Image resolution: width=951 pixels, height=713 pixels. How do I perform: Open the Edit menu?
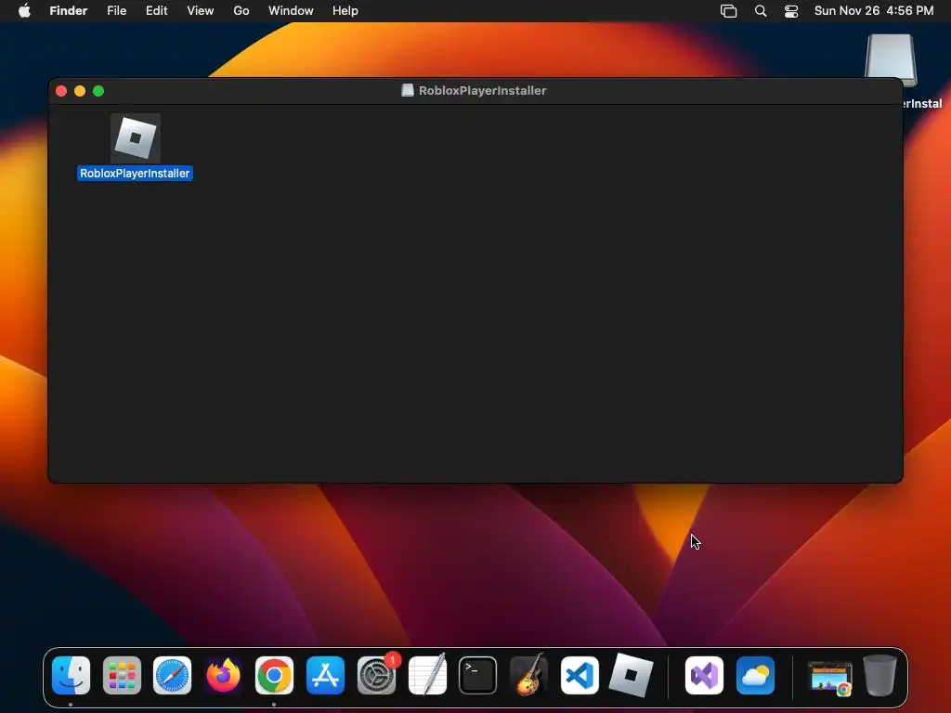[x=156, y=11]
